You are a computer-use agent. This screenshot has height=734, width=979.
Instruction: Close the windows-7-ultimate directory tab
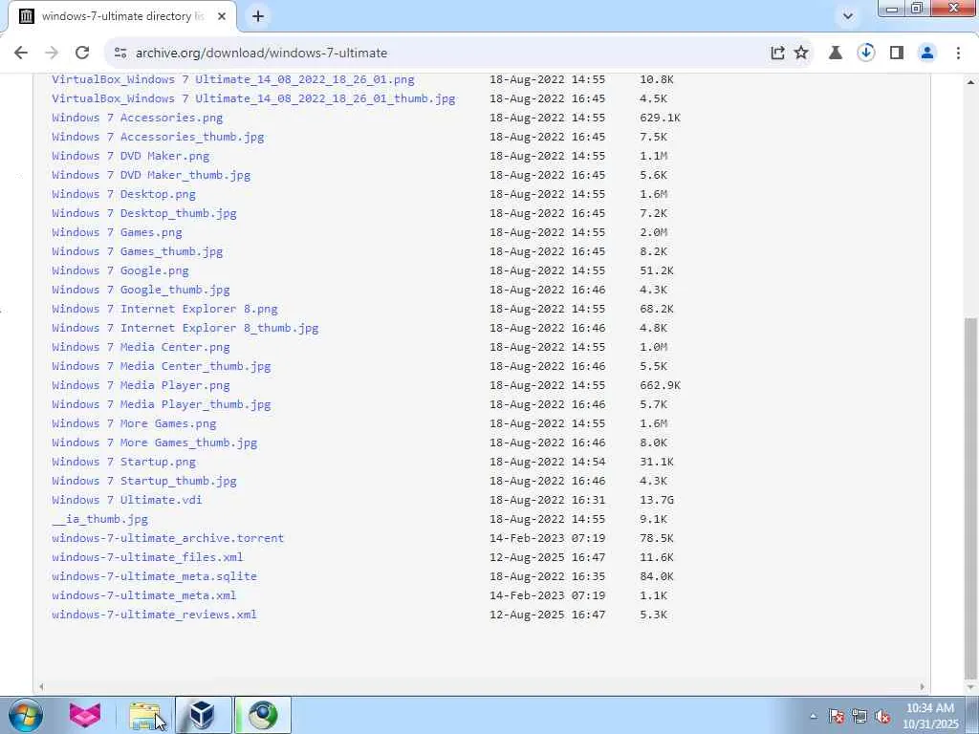[x=222, y=17]
